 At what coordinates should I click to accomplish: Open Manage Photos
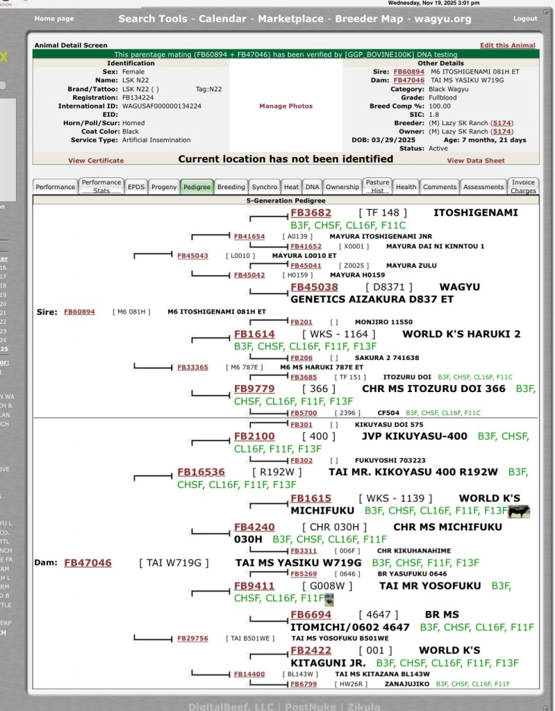tap(285, 106)
